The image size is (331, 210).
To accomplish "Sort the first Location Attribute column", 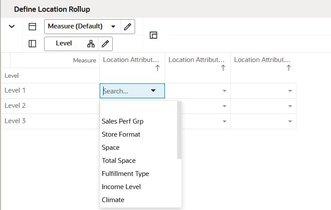I will [x=157, y=68].
